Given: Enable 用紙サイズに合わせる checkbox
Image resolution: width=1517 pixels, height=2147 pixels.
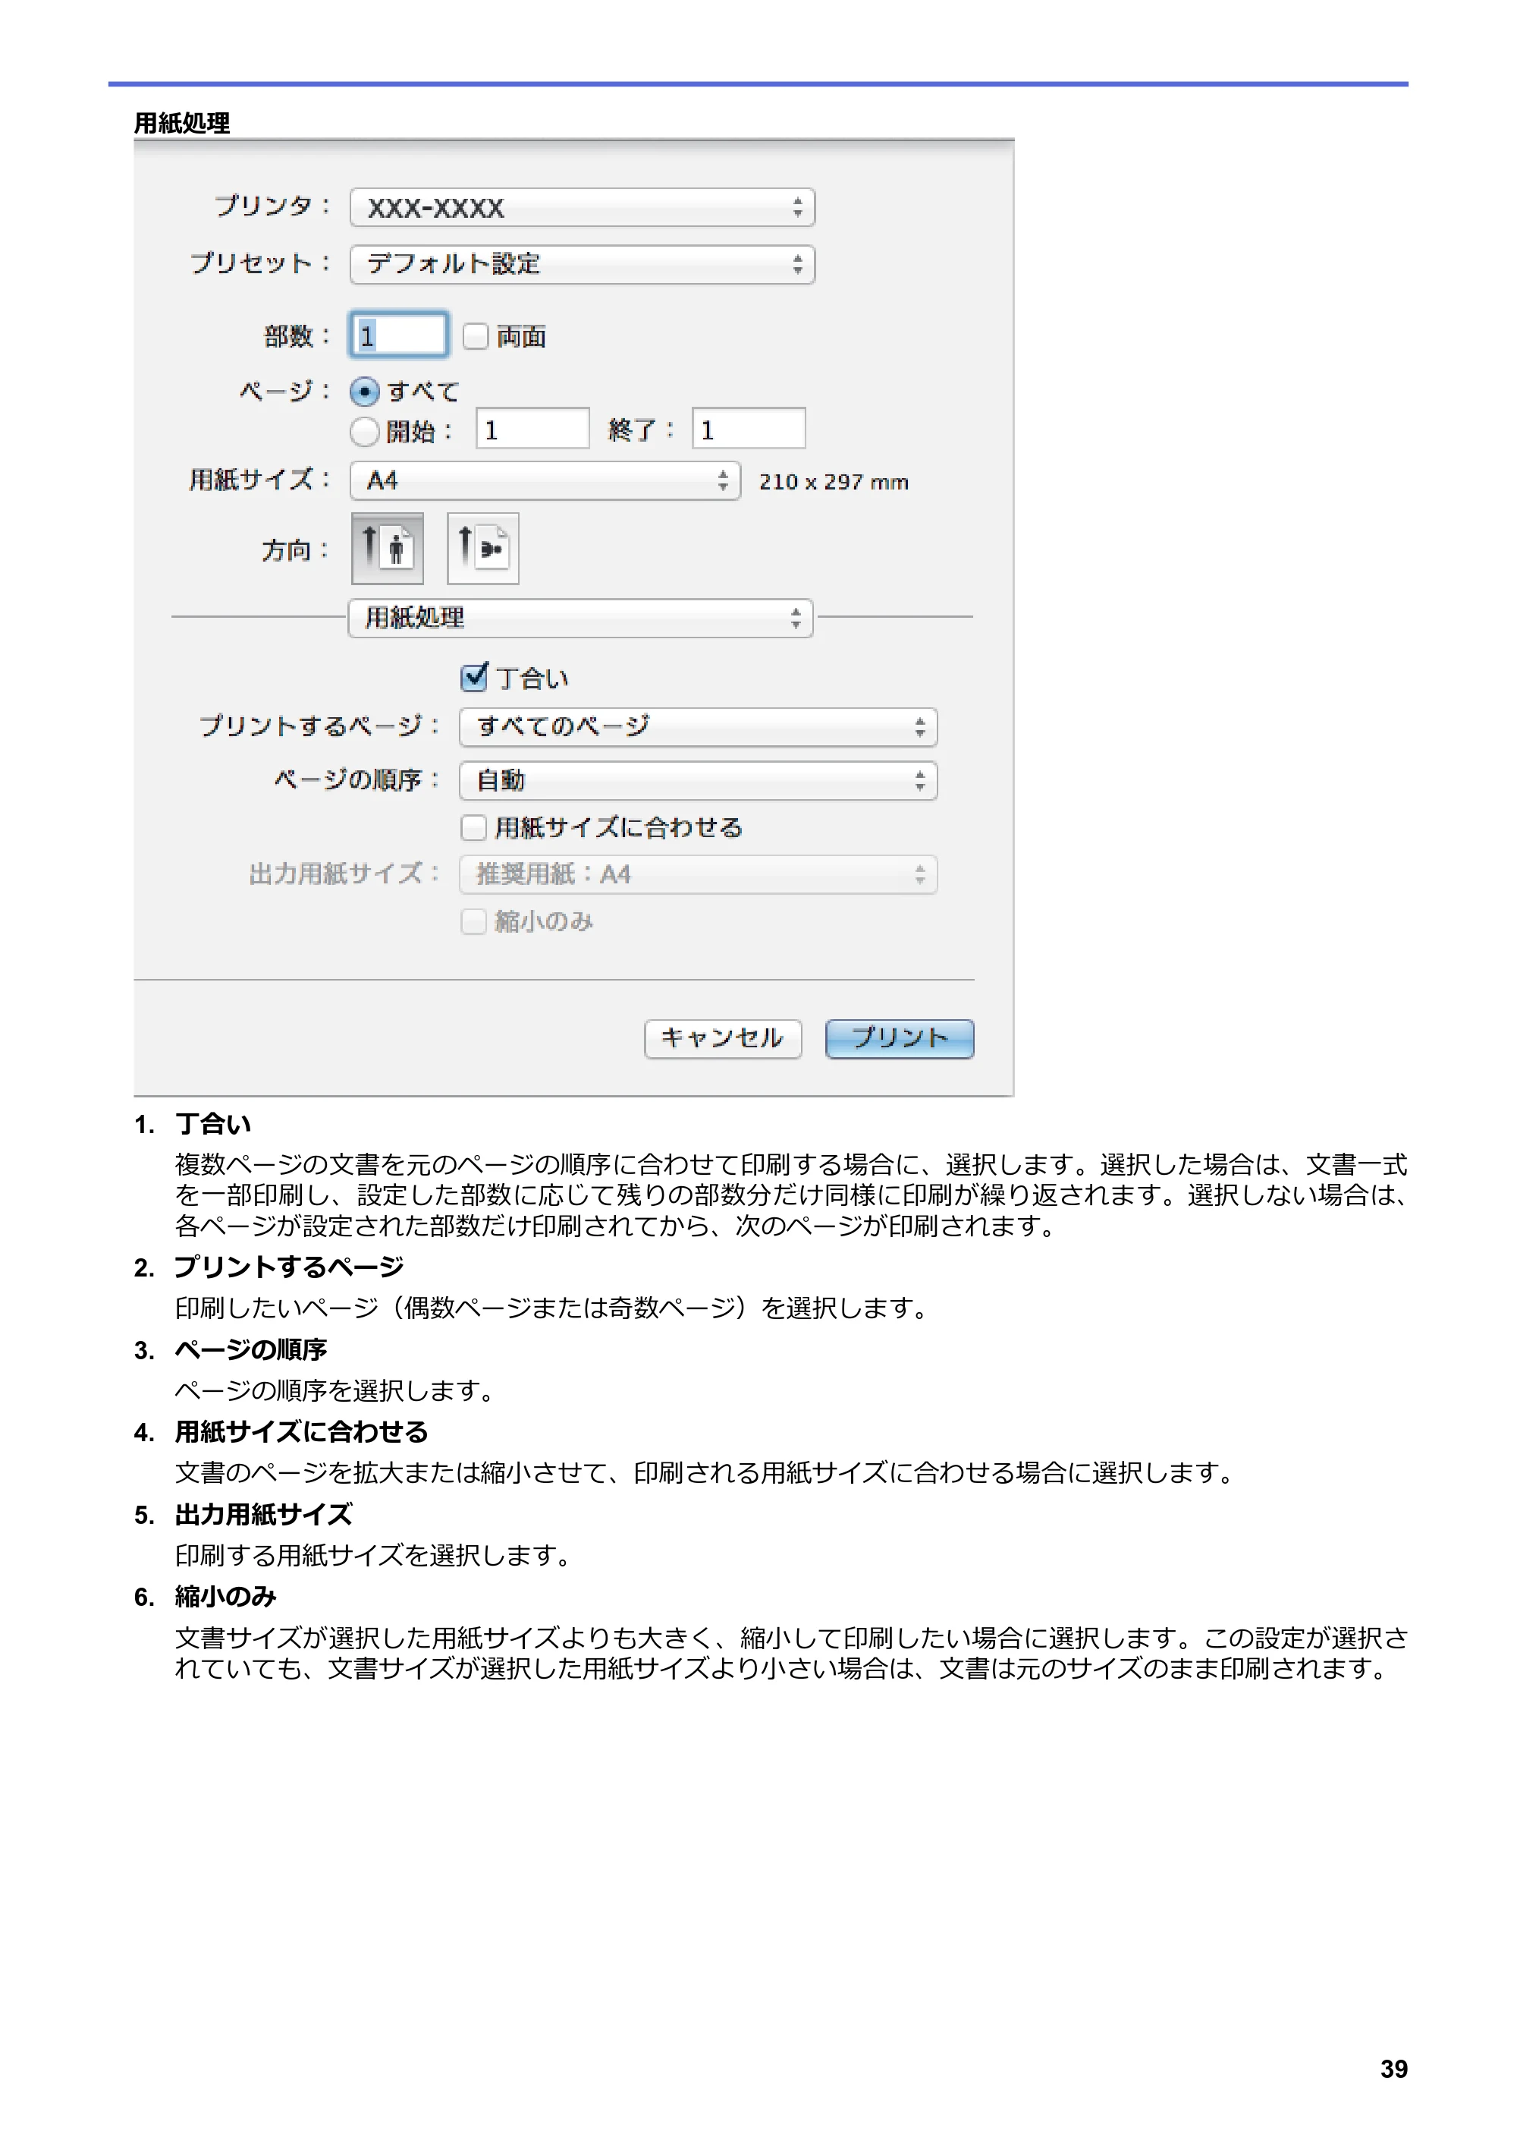Looking at the screenshot, I should [x=474, y=827].
